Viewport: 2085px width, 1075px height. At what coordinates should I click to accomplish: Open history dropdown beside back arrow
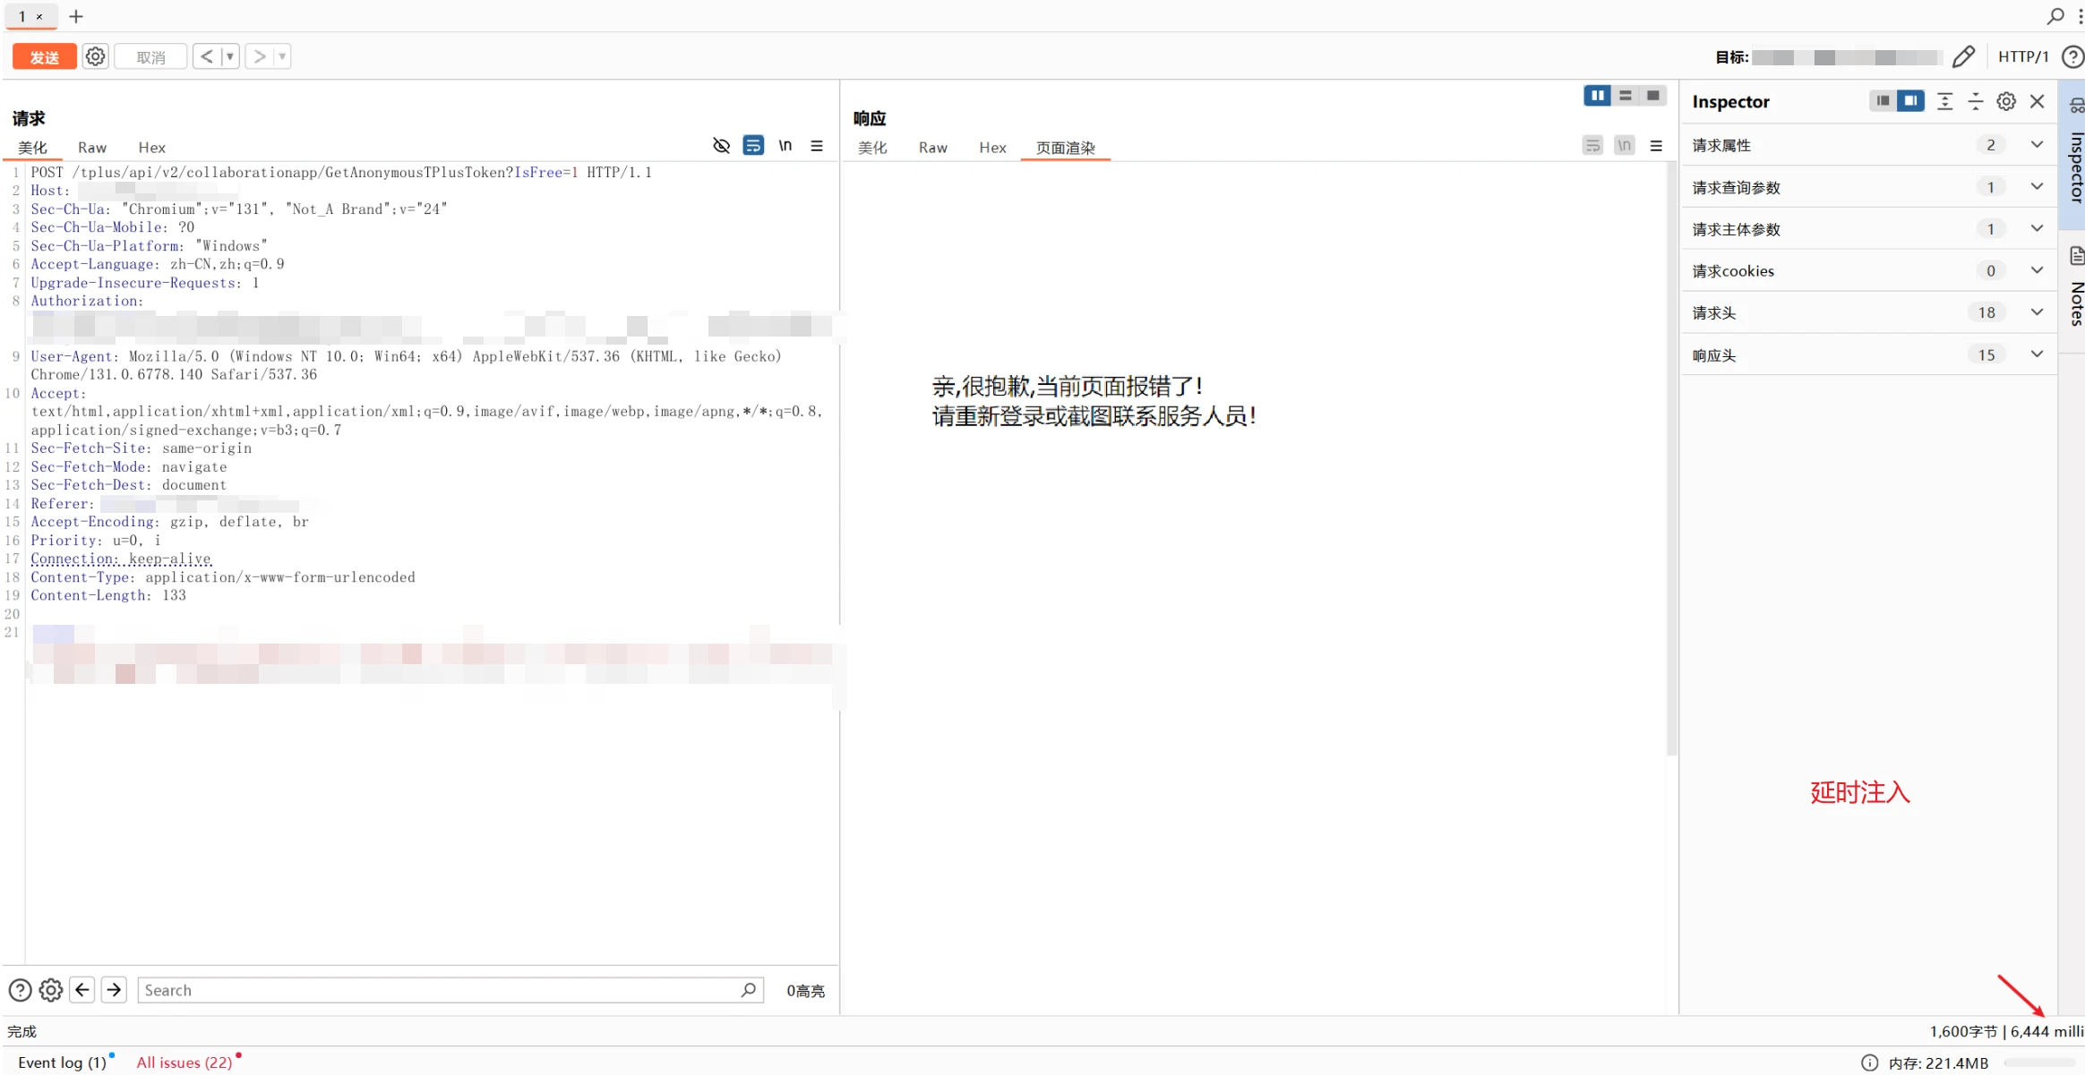pos(230,57)
